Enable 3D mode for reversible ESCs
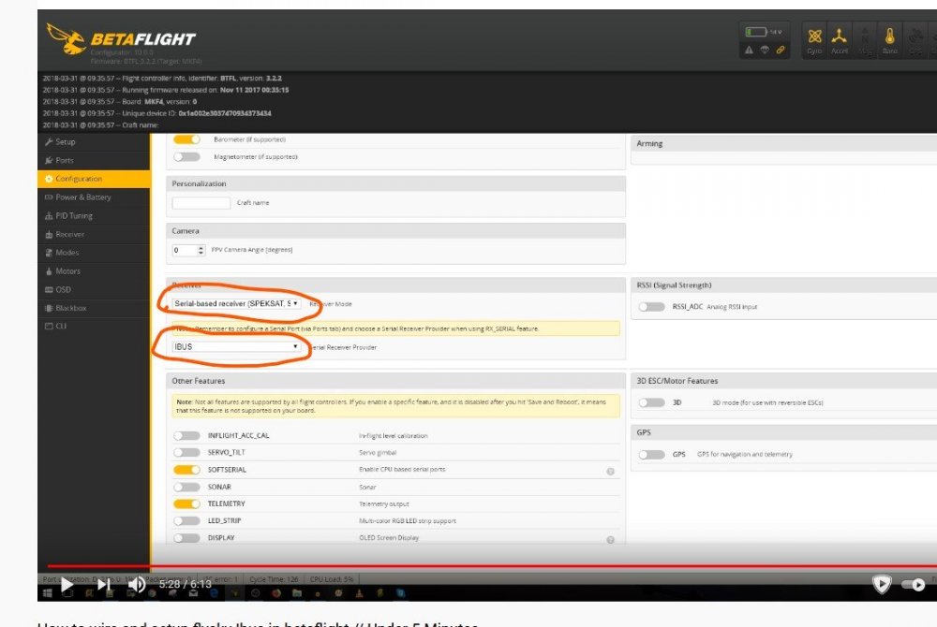This screenshot has width=937, height=627. click(651, 402)
